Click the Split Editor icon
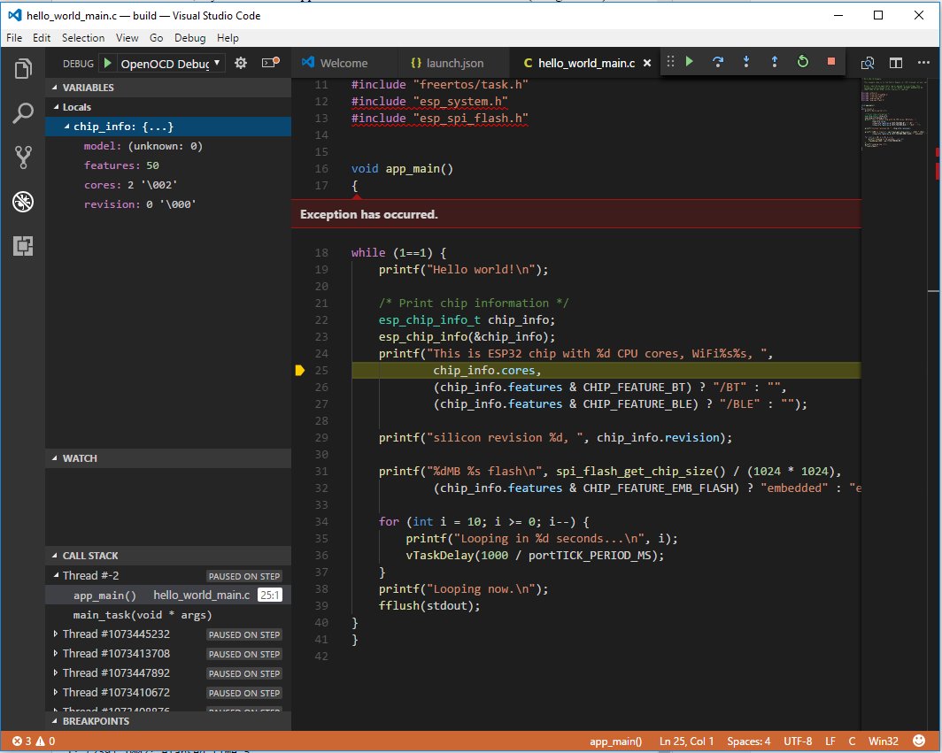The width and height of the screenshot is (942, 753). click(895, 62)
